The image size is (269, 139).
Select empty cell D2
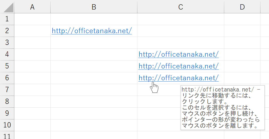point(242,31)
